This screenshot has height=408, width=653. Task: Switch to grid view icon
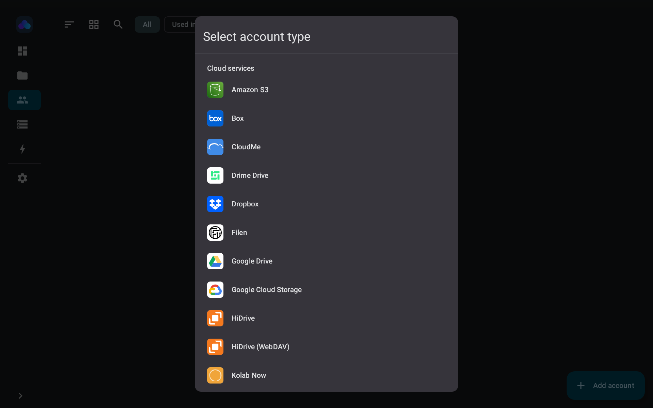94,24
